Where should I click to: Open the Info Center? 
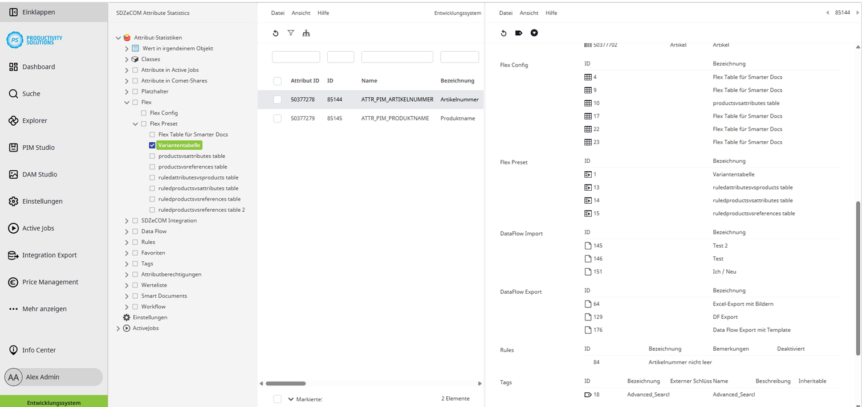coord(34,350)
